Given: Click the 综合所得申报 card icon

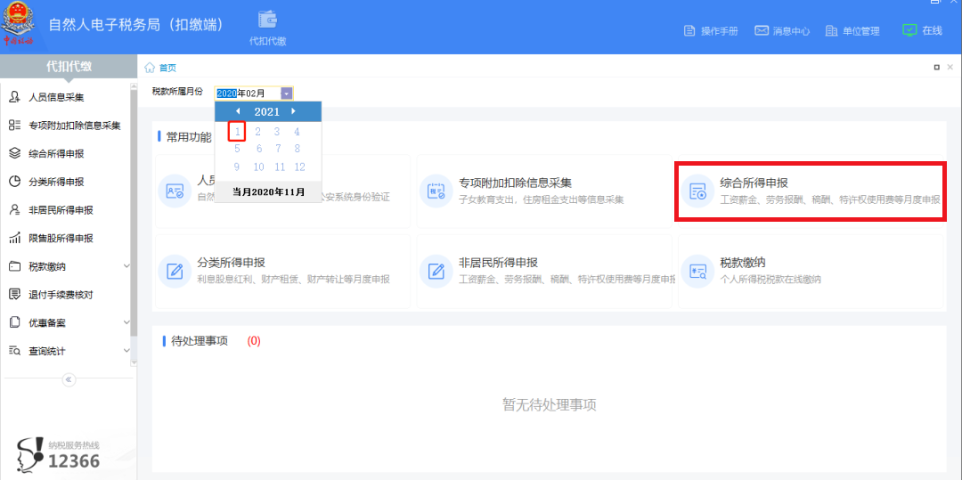Looking at the screenshot, I should 697,191.
